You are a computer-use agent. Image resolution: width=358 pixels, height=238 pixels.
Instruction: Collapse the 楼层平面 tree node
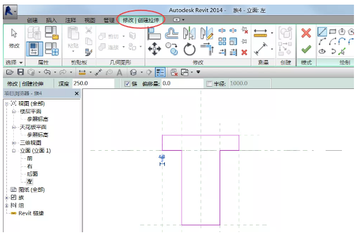14,111
